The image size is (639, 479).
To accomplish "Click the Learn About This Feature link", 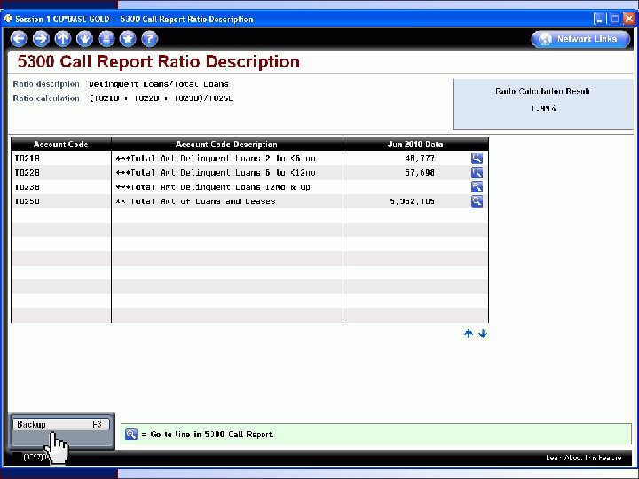I will pos(584,458).
